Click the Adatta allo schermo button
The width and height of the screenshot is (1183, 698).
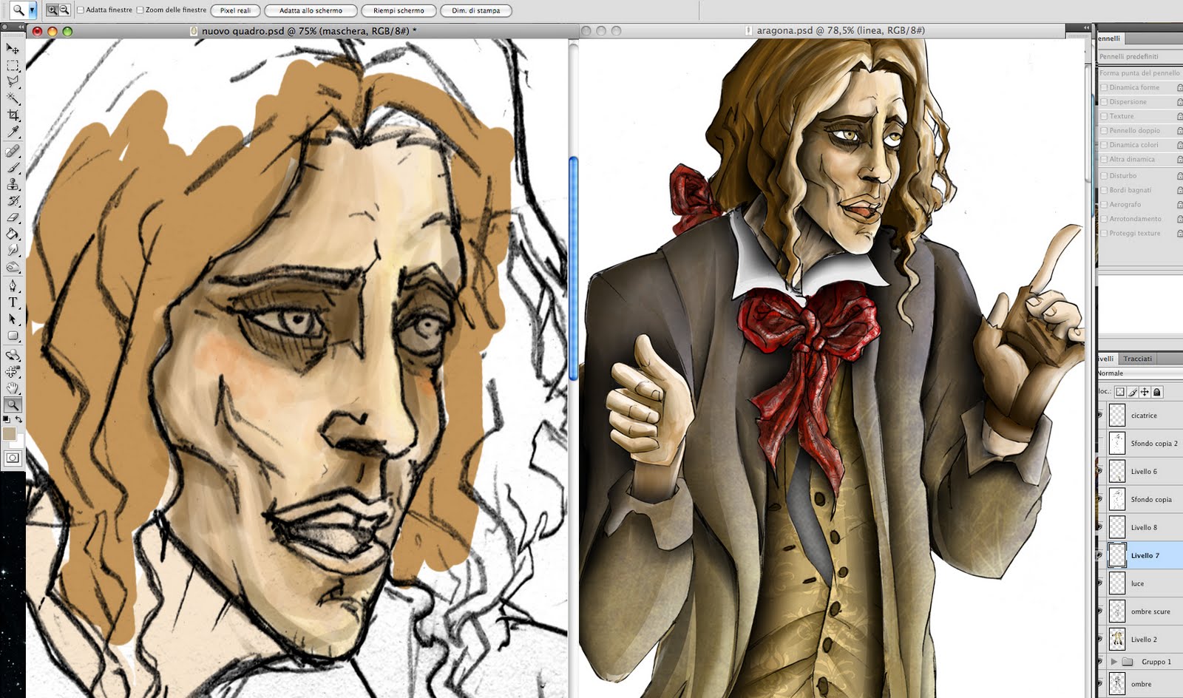click(311, 10)
